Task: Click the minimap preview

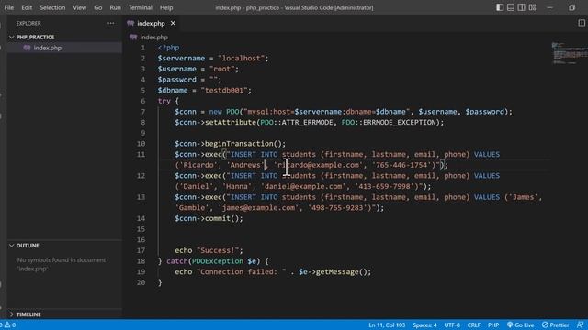Action: 569,53
